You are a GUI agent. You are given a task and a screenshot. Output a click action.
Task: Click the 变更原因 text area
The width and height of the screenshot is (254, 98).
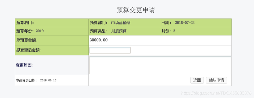160,65
